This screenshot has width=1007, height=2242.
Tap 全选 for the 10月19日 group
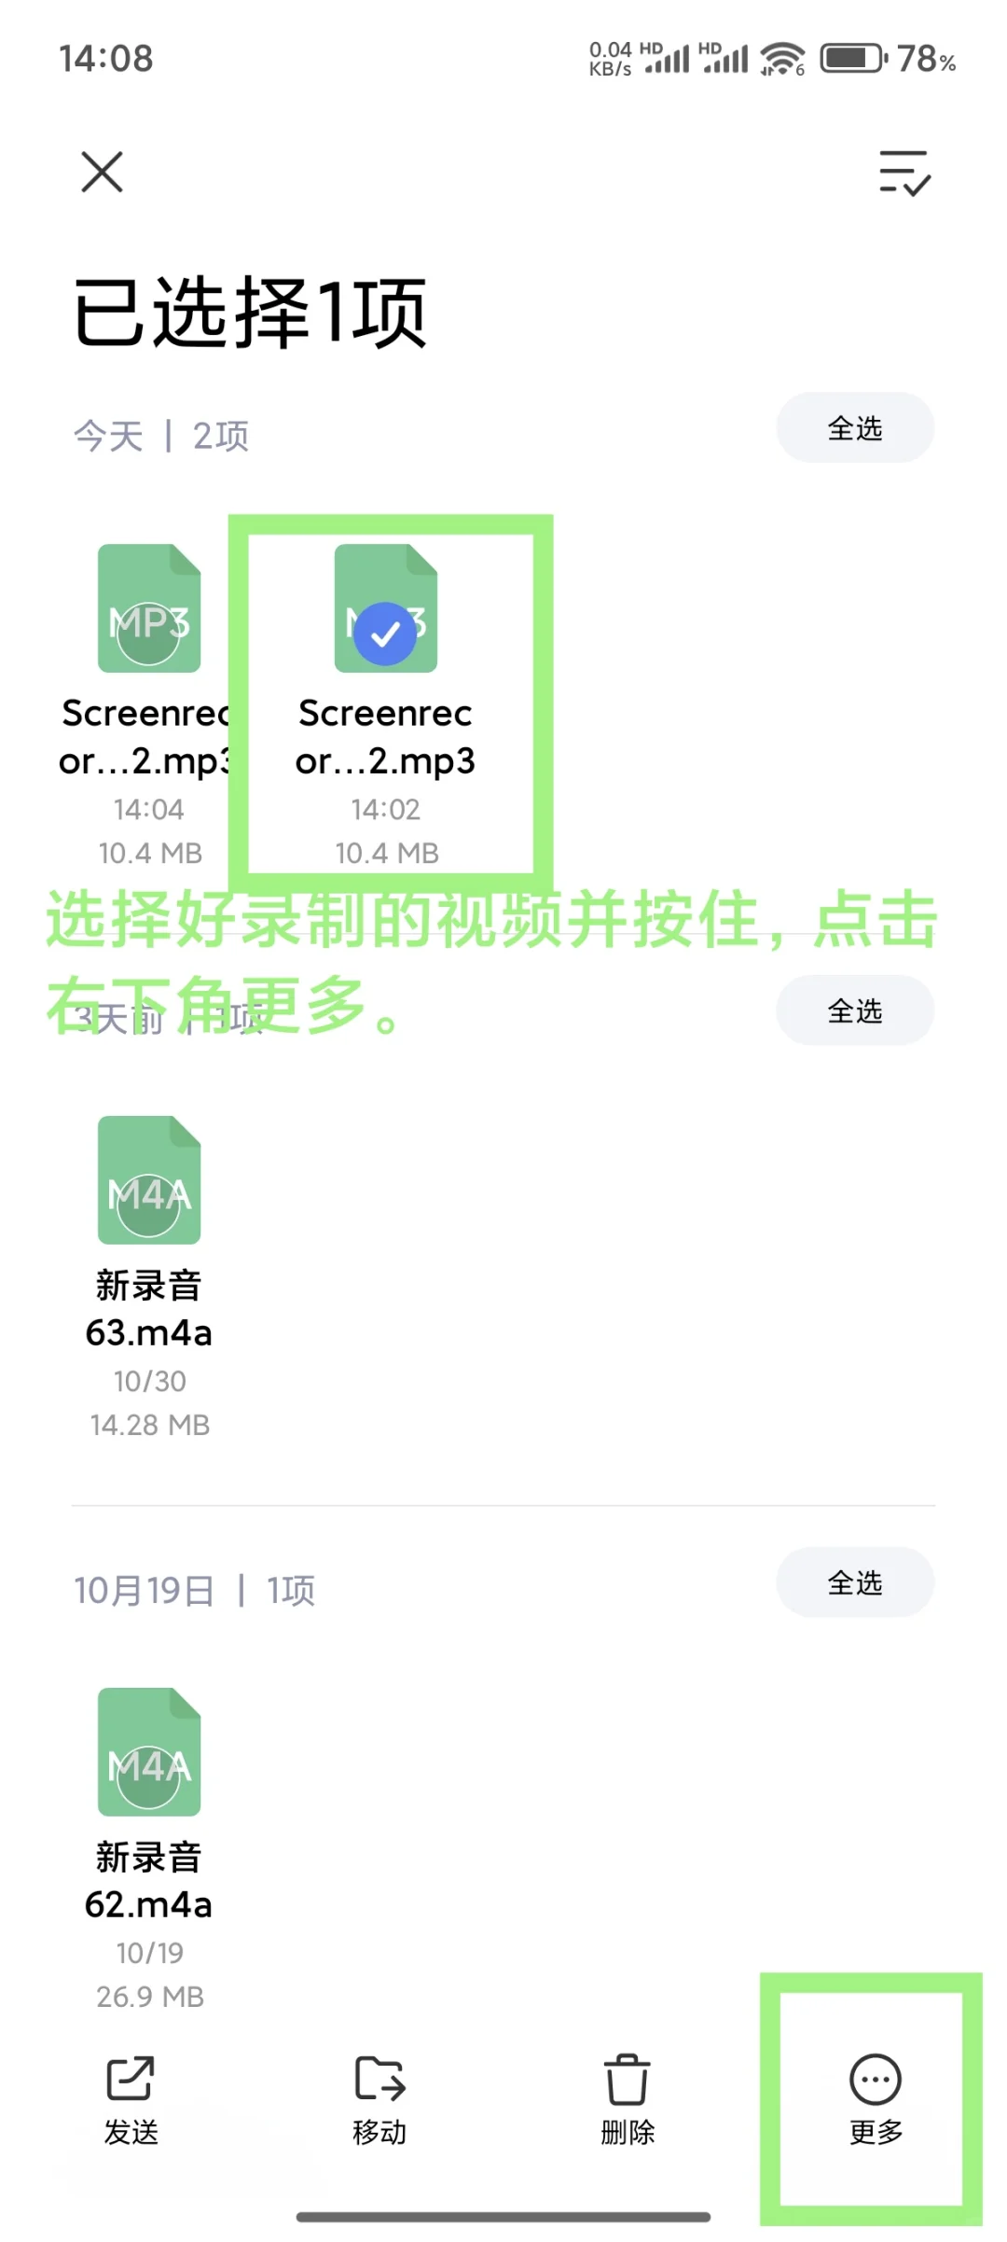pyautogui.click(x=855, y=1582)
